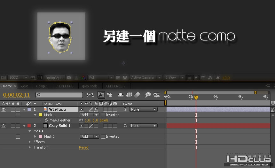This screenshot has width=275, height=168.
Task: Toggle Live Update in timeline
Action: tap(101, 95)
